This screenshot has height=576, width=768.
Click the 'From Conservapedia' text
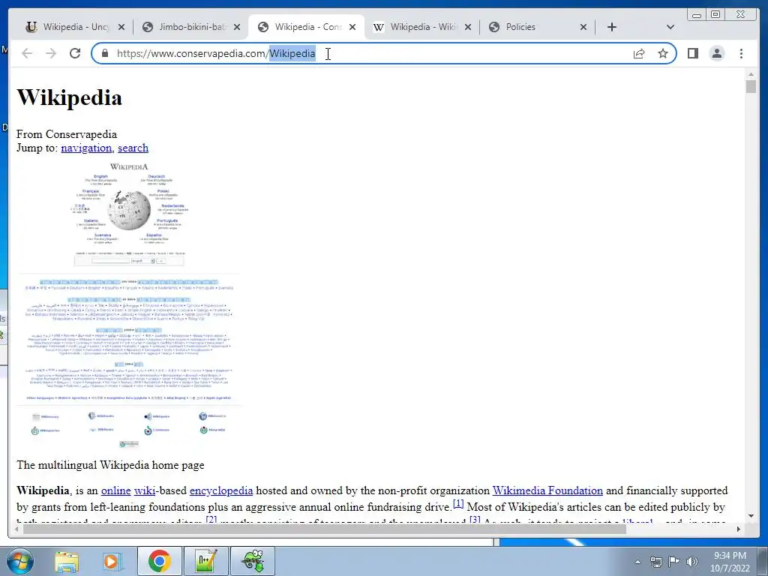[x=67, y=134]
